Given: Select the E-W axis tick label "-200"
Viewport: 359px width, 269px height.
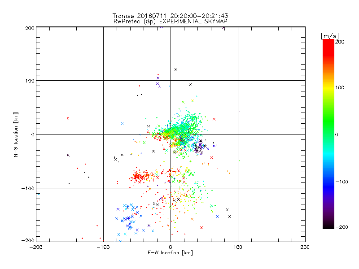Looking at the screenshot, I should tap(36, 247).
